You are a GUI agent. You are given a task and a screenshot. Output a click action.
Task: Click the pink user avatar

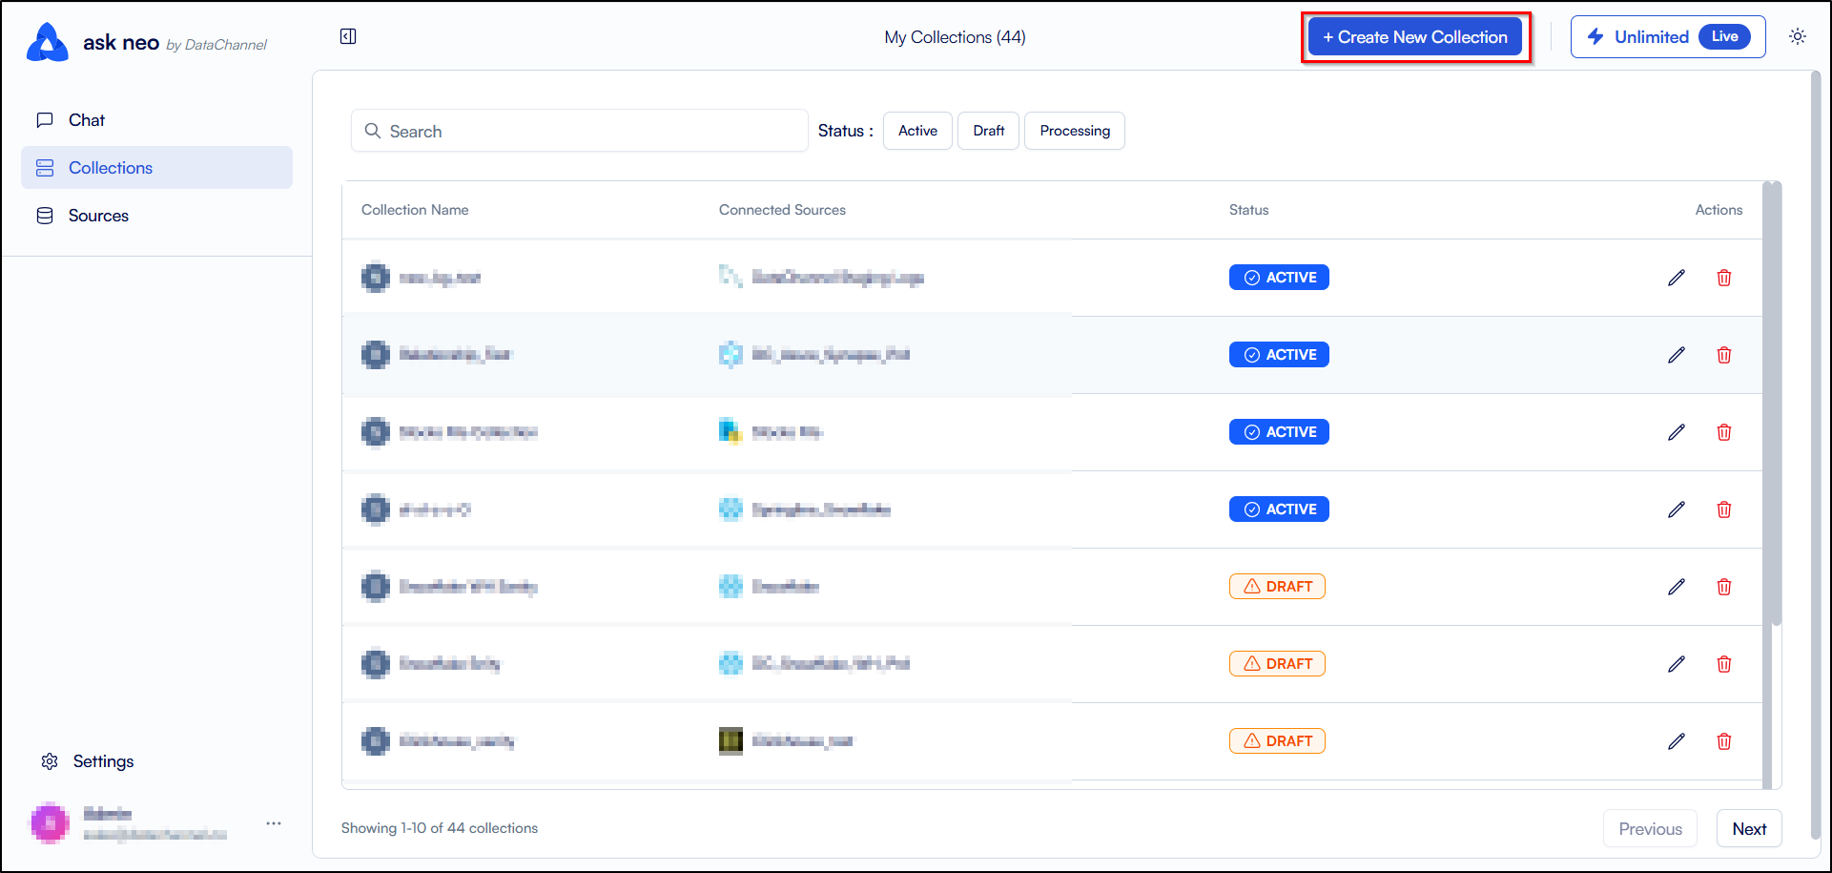tap(50, 823)
